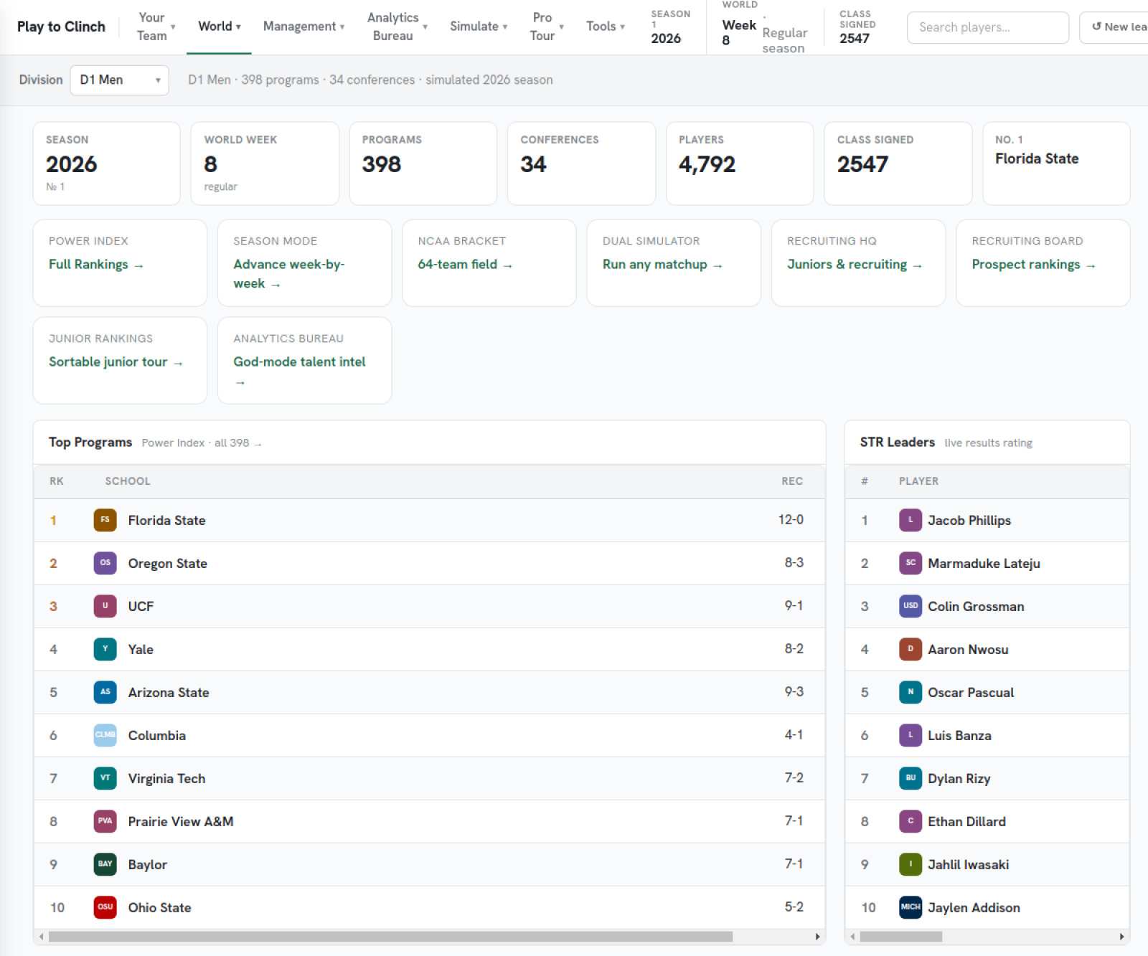
Task: Click the Yale Y team badge
Action: tap(105, 649)
